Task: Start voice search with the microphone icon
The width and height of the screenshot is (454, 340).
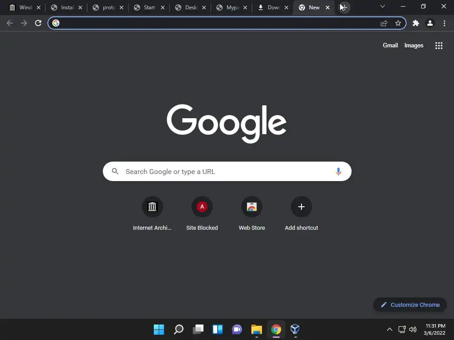Action: coord(338,171)
